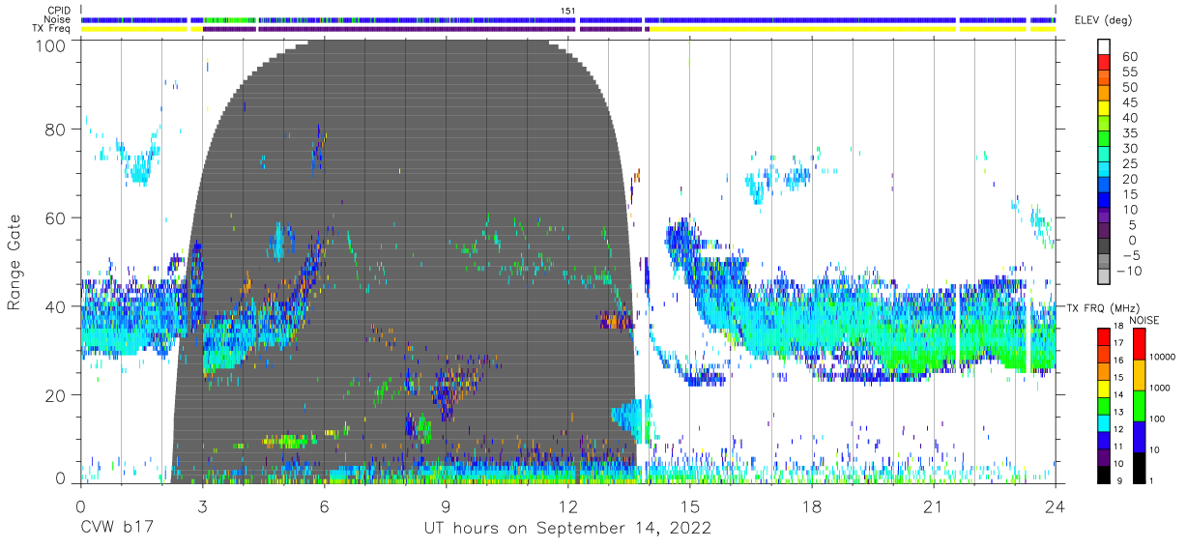Click the 'CPID' row label

click(x=59, y=11)
